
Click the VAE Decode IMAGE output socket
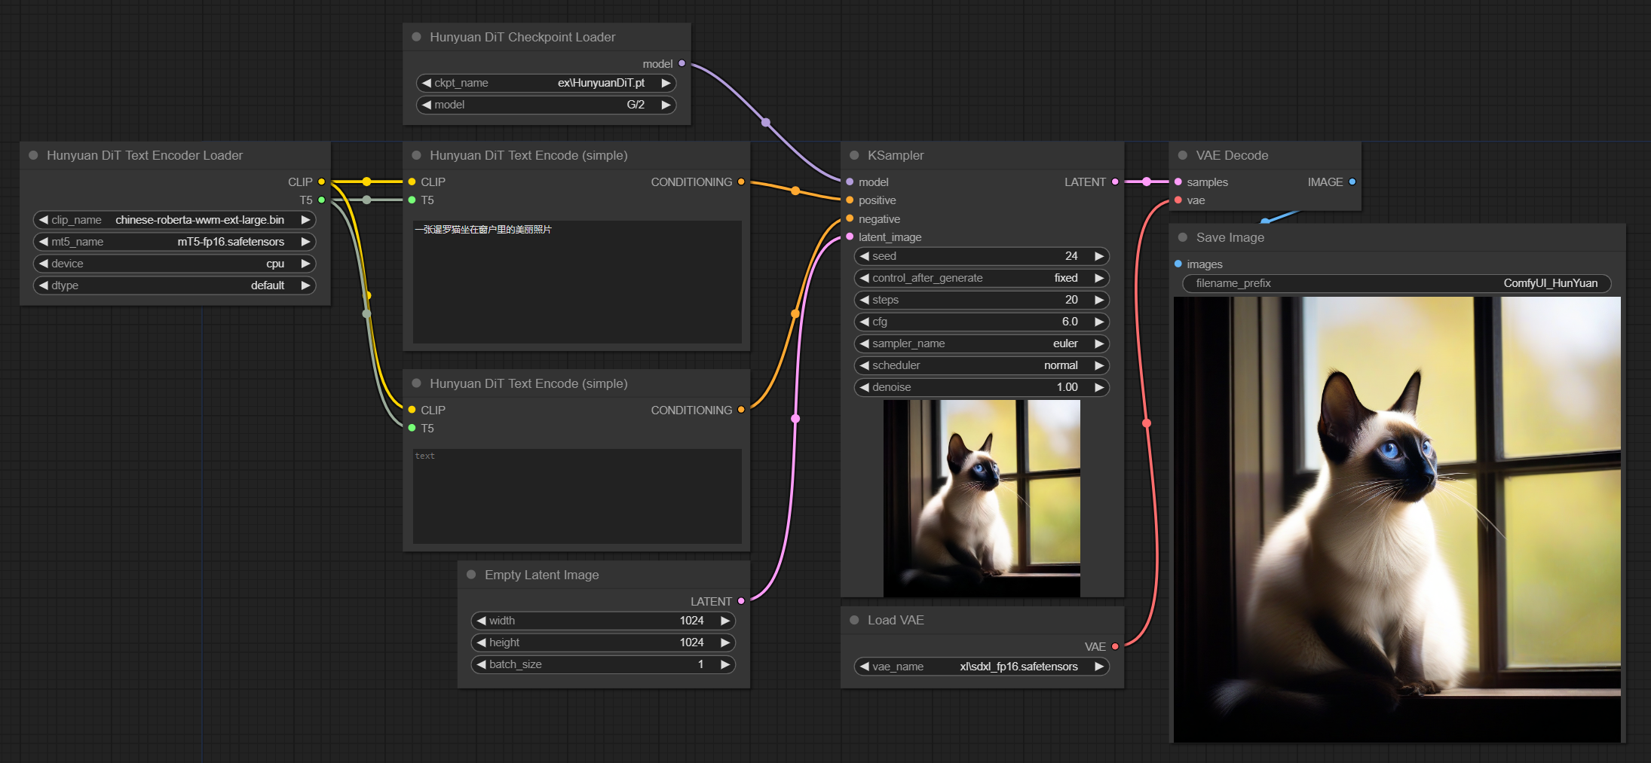coord(1352,182)
